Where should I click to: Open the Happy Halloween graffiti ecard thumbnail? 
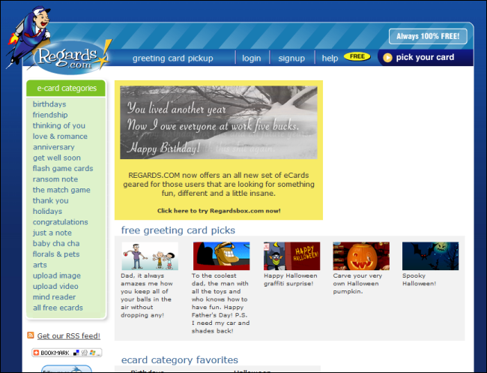pos(291,256)
